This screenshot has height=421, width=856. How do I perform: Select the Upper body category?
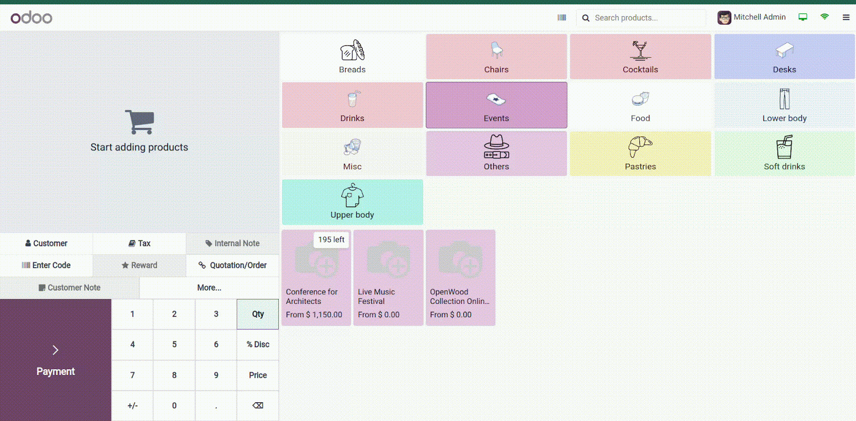[353, 202]
